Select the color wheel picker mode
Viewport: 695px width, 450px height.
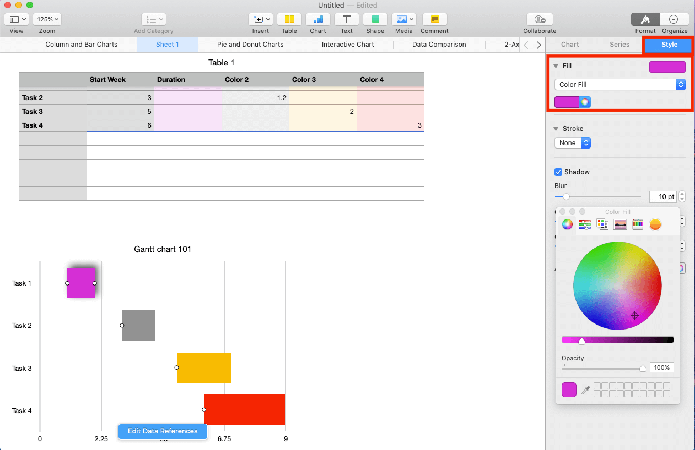(x=567, y=224)
